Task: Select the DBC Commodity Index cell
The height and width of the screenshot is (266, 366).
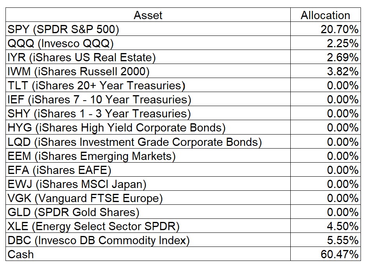Action: pos(99,240)
